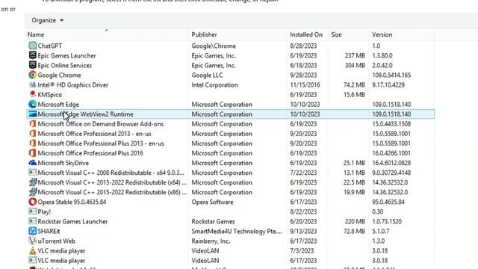This screenshot has width=478, height=269.
Task: Click the Intel HD Graphics Driver icon
Action: coord(32,84)
